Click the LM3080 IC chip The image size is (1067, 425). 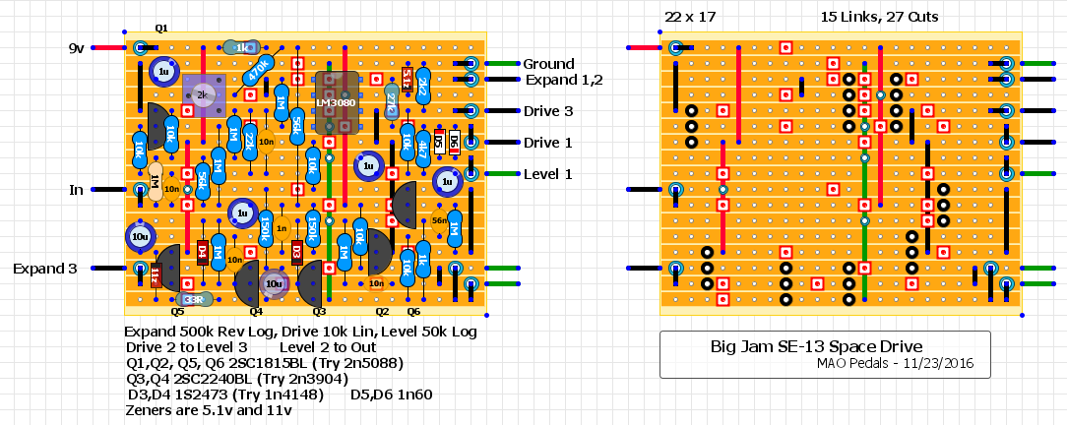[x=338, y=102]
